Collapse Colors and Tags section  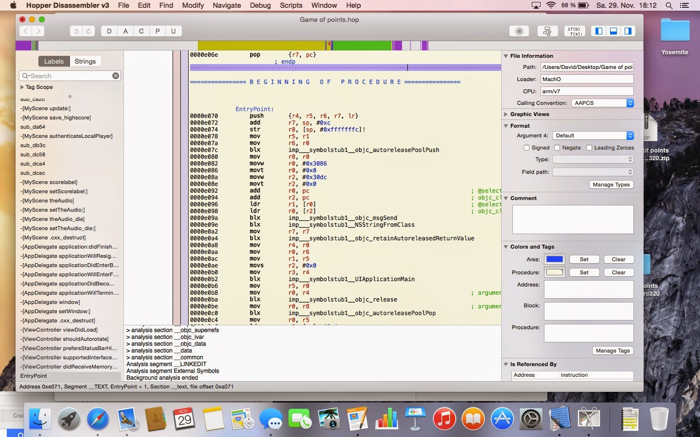[x=506, y=247]
